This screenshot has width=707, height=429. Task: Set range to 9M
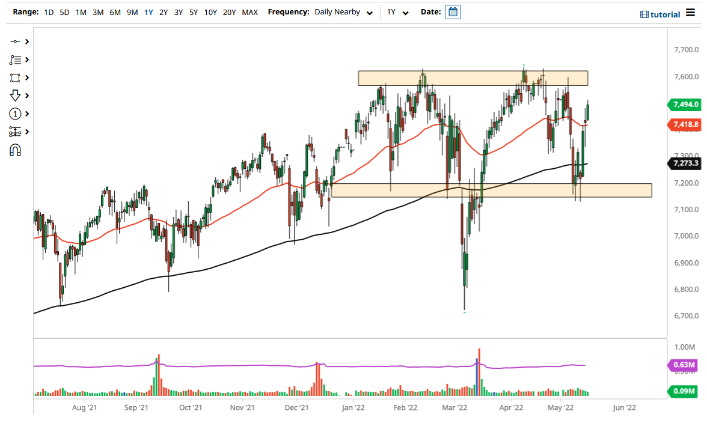click(132, 13)
